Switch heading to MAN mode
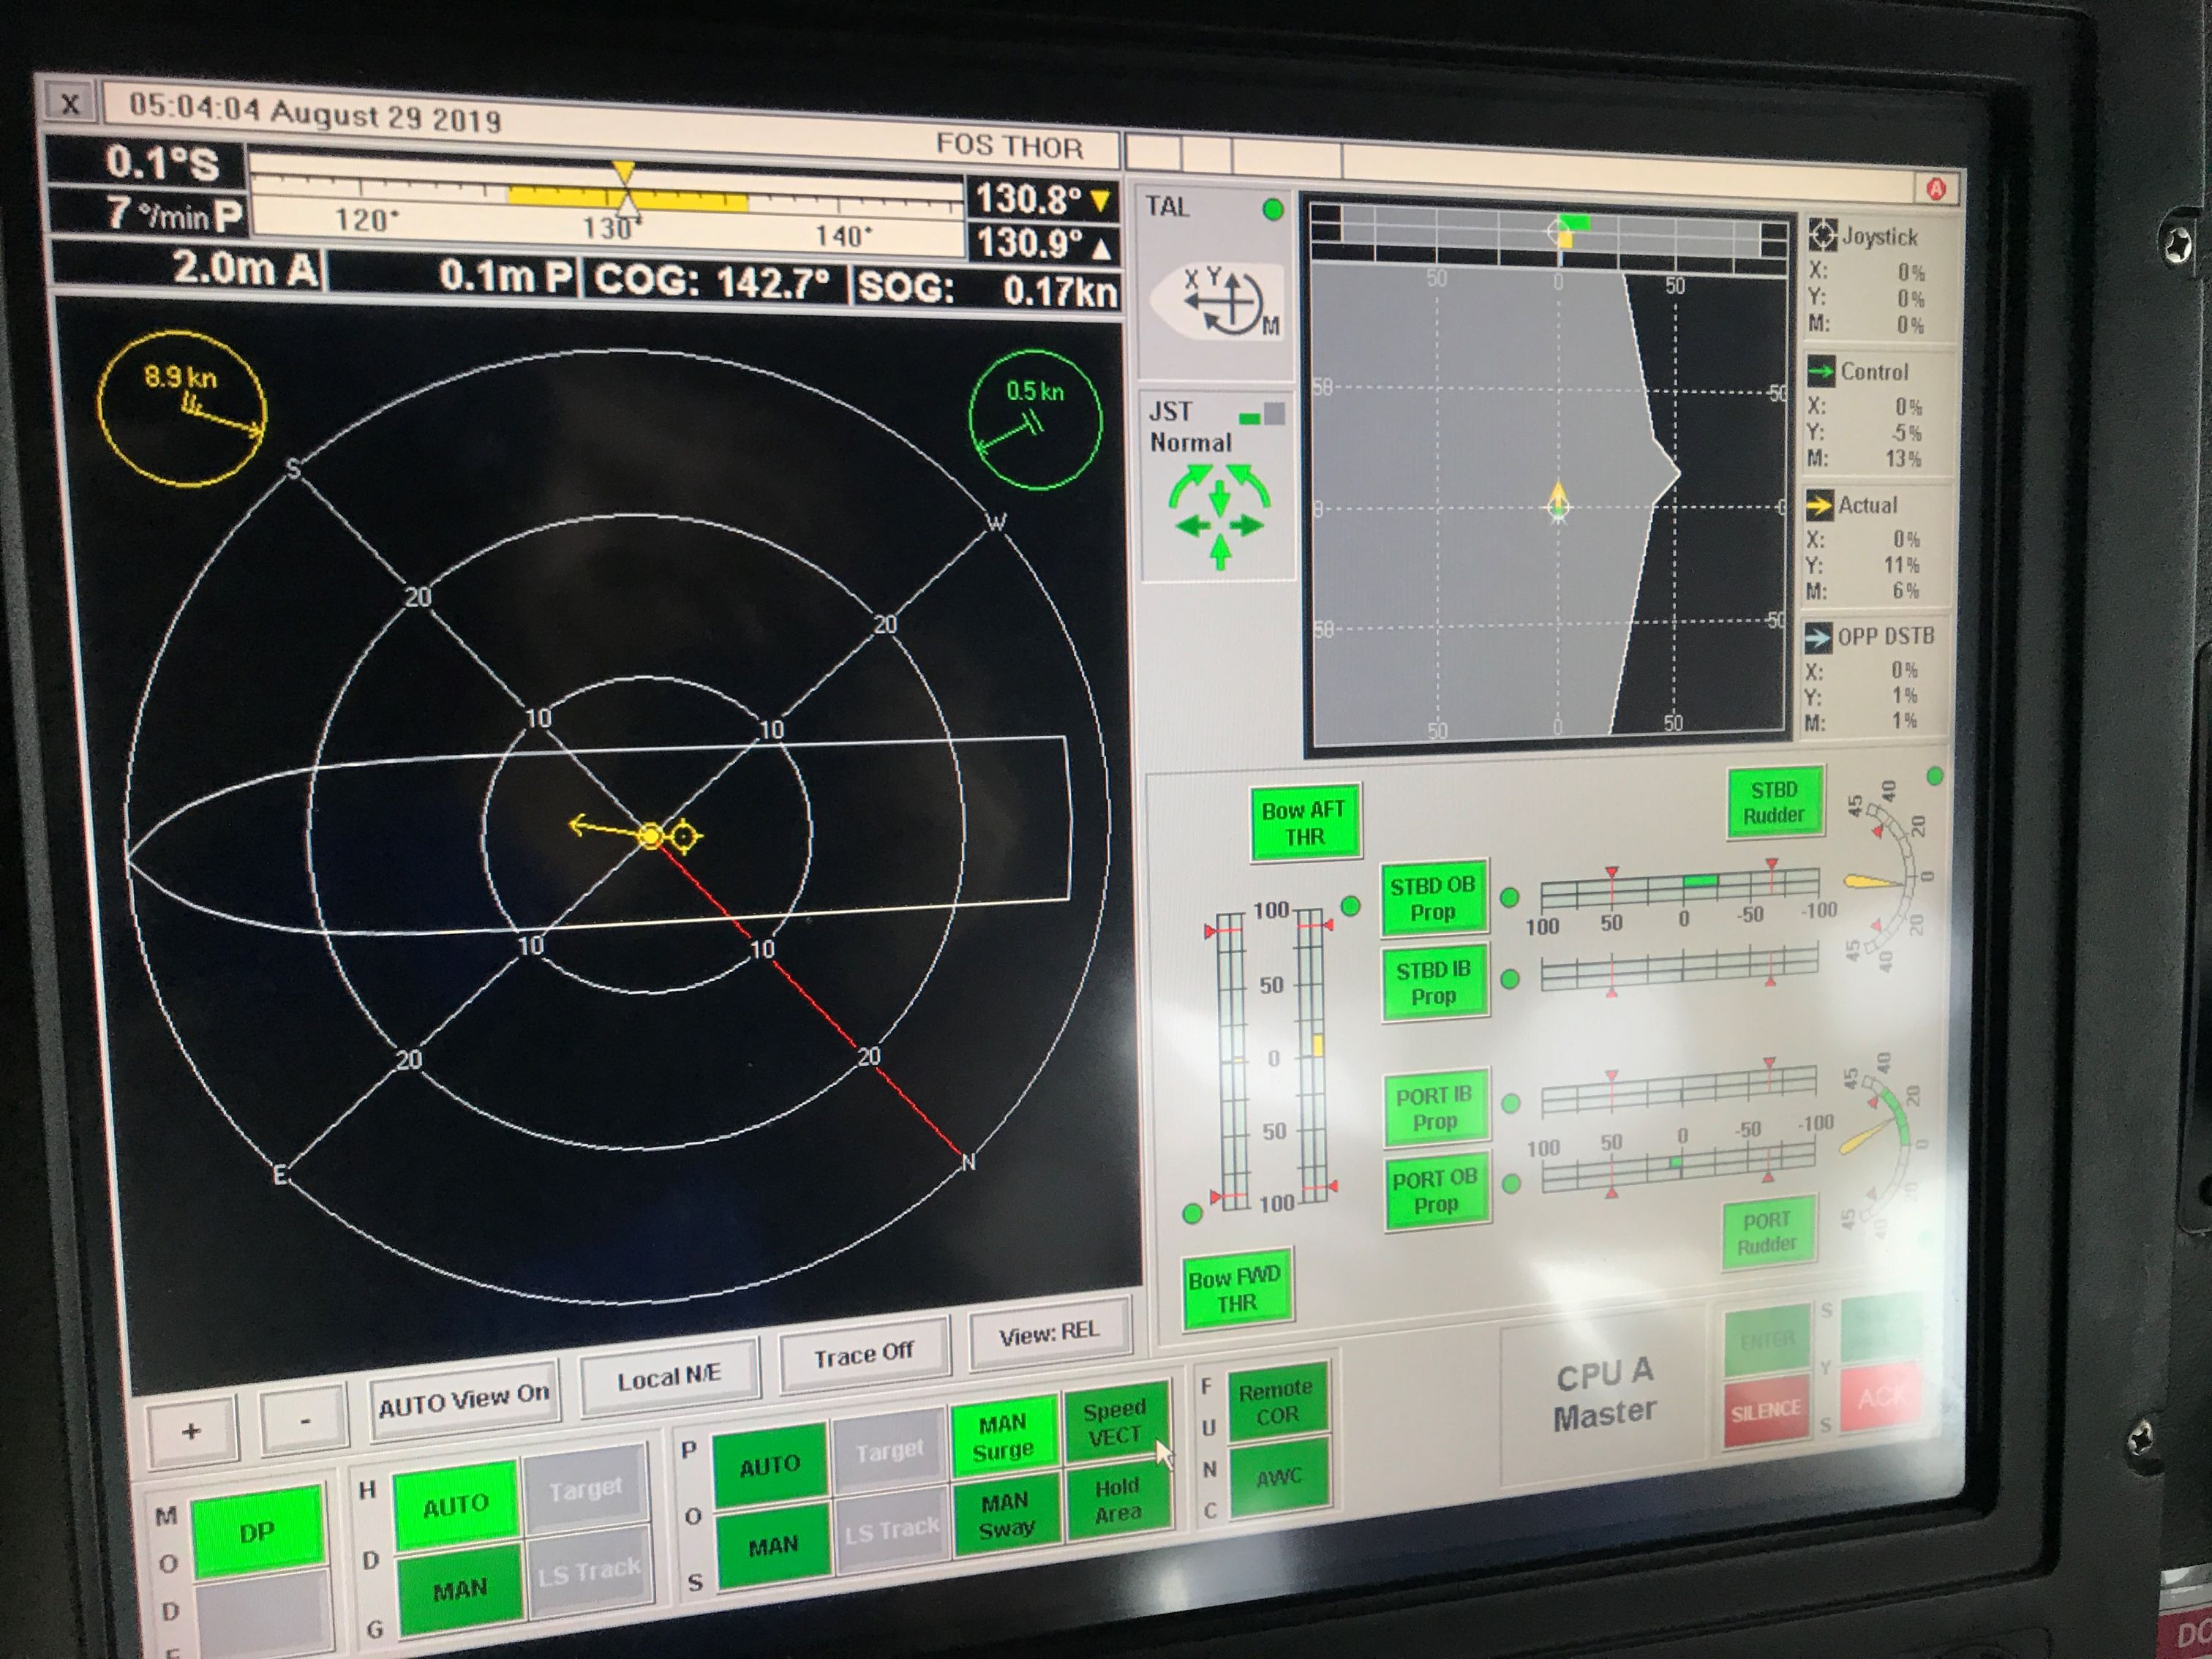Viewport: 2212px width, 1659px height. [x=460, y=1589]
